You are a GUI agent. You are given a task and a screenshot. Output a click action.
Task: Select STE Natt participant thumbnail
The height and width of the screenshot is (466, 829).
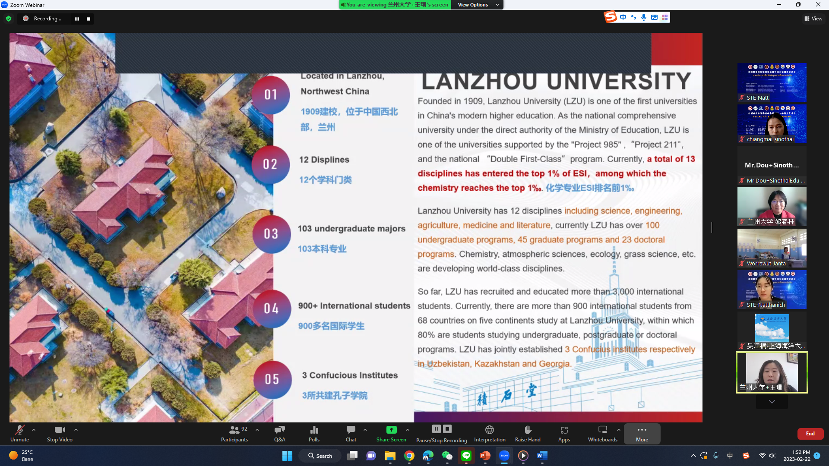tap(772, 82)
